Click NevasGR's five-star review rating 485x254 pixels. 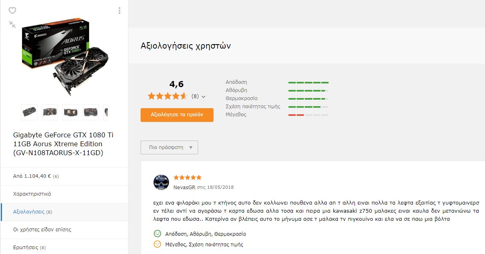point(188,177)
